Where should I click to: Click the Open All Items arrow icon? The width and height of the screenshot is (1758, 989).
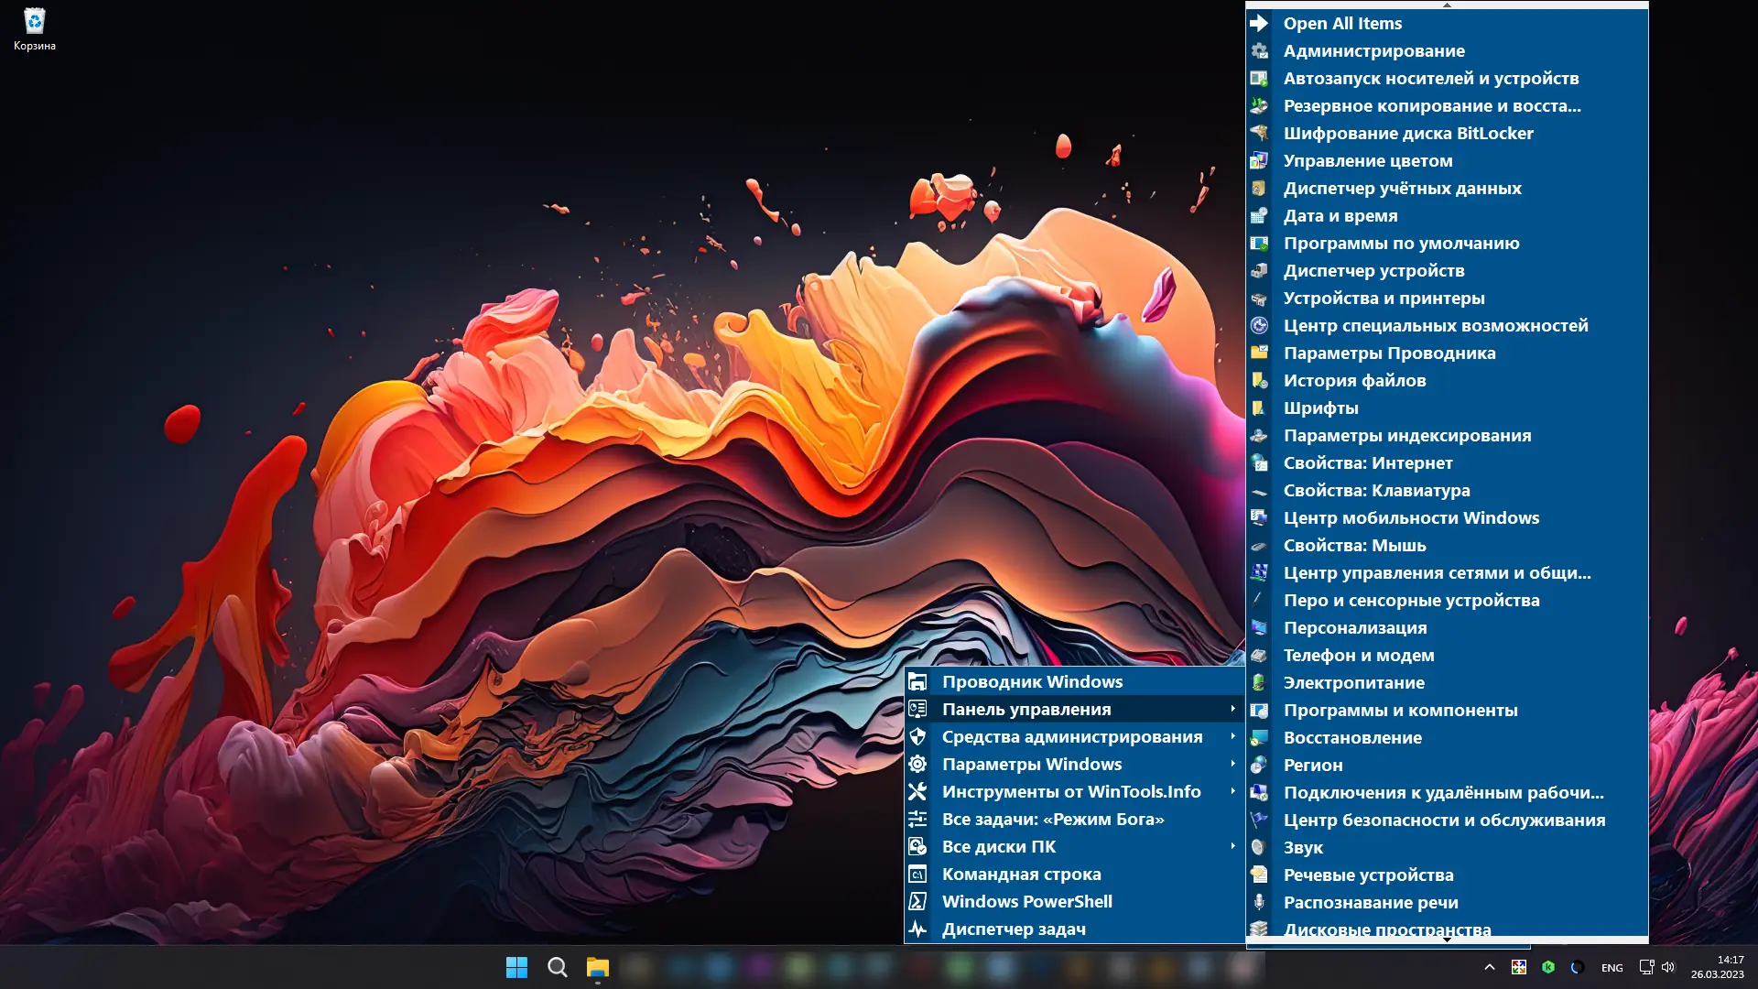(1260, 24)
